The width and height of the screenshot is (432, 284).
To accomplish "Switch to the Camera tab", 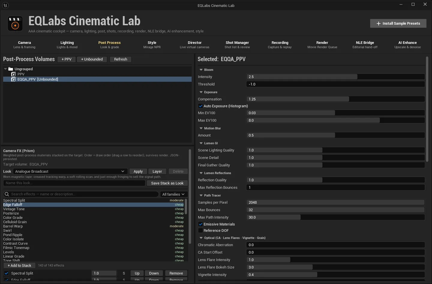I will tap(24, 45).
